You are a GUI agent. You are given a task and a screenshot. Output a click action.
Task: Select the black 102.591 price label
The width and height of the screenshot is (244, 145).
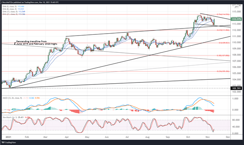point(236,88)
